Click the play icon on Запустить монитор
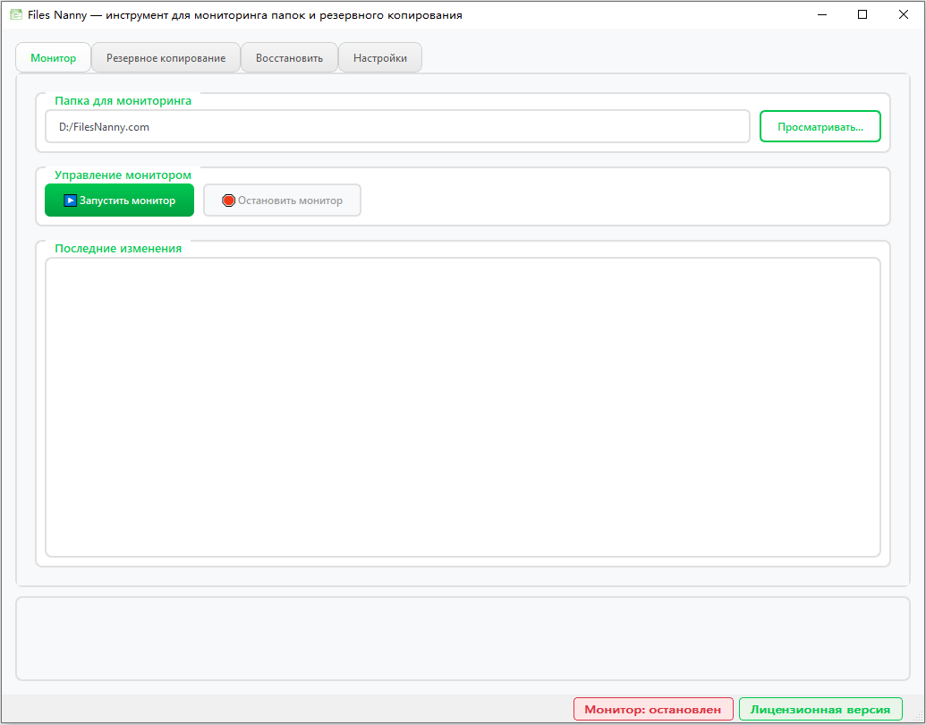Viewport: 926px width, 725px height. pyautogui.click(x=70, y=200)
